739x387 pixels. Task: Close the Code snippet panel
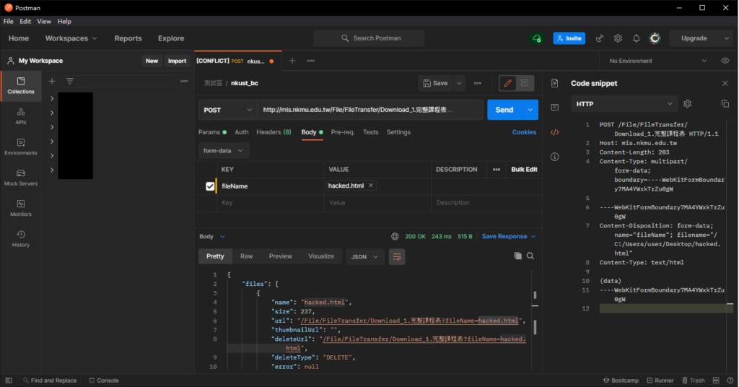coord(725,83)
